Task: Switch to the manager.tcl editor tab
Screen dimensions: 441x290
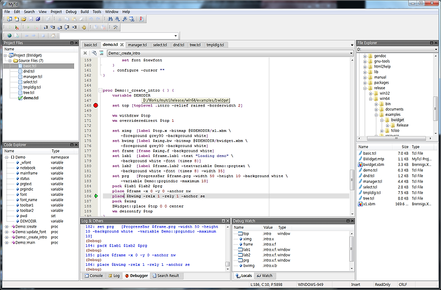Action: coord(137,45)
